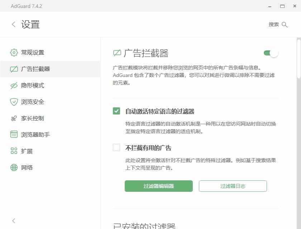Click the 广告拦截器 page heading text
Image resolution: width=301 pixels, height=229 pixels.
point(146,53)
